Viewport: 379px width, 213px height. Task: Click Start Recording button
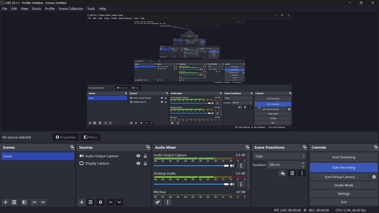pos(344,168)
